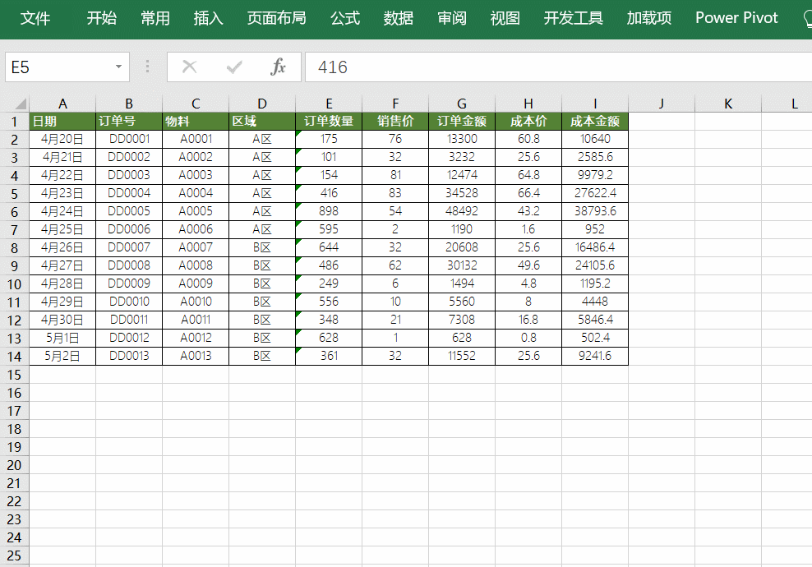
Task: Expand the Name Box dropdown arrow
Action: (118, 67)
